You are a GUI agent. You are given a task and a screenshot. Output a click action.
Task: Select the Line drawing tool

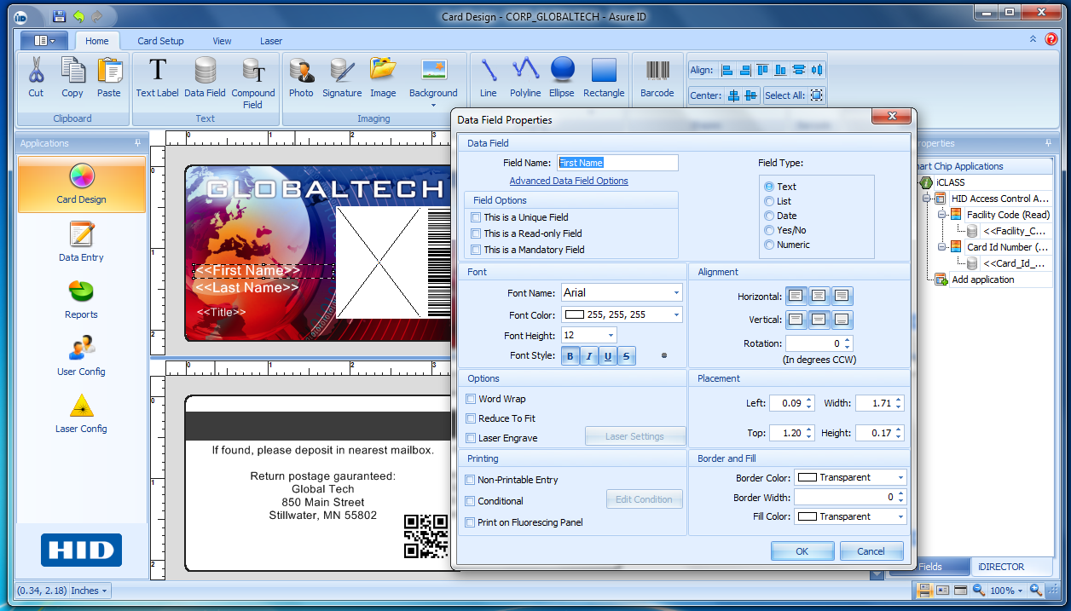click(489, 78)
